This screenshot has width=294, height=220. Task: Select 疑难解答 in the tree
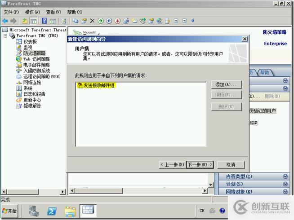[x=32, y=106]
